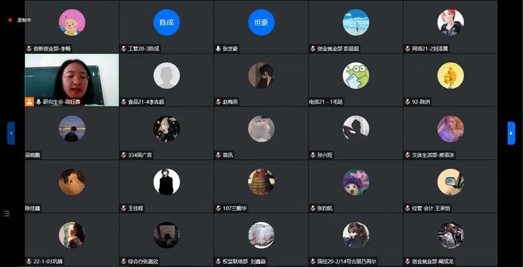
Task: Select the live video tile of 研究生会
Action: [x=71, y=80]
